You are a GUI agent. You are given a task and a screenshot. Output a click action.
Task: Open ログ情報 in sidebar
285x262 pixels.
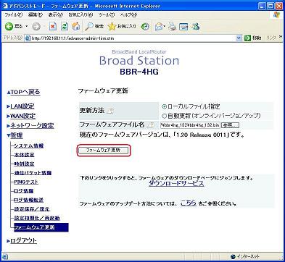(x=24, y=191)
